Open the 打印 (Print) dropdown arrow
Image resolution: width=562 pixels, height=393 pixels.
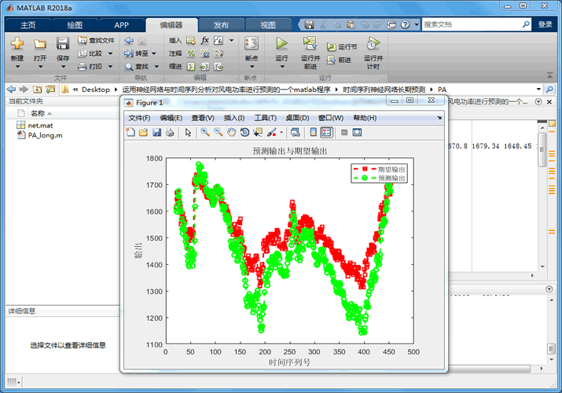click(110, 67)
